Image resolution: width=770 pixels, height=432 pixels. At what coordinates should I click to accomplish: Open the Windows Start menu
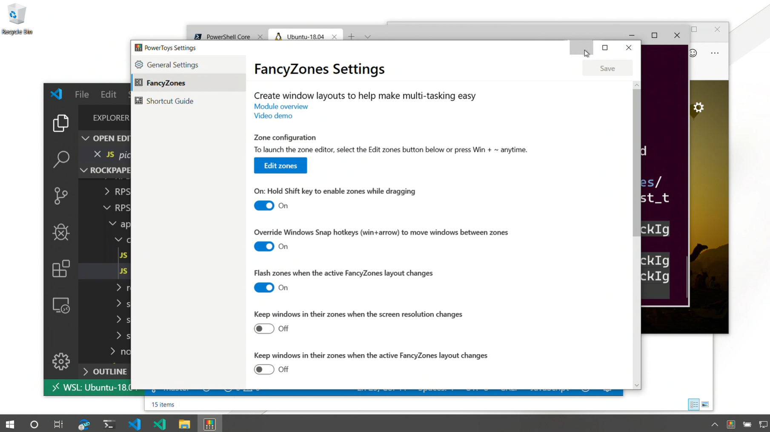pos(10,424)
